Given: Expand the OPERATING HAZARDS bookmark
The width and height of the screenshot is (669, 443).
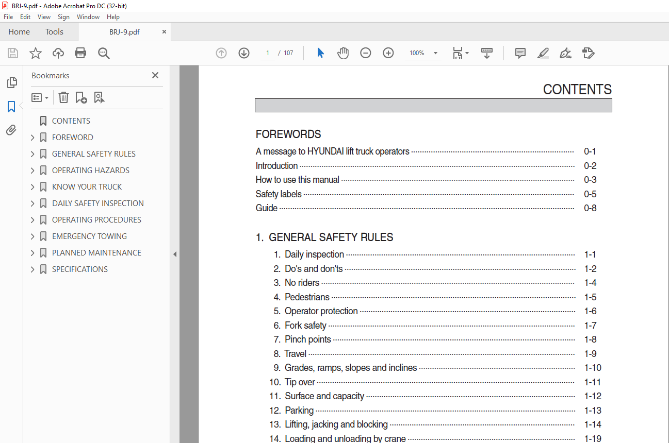Looking at the screenshot, I should coord(32,171).
